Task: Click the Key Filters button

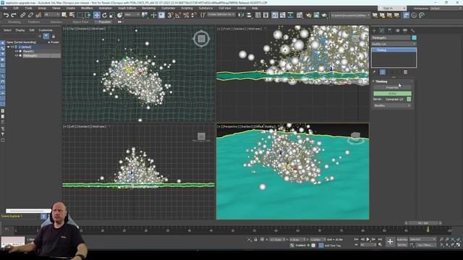Action: (425, 245)
